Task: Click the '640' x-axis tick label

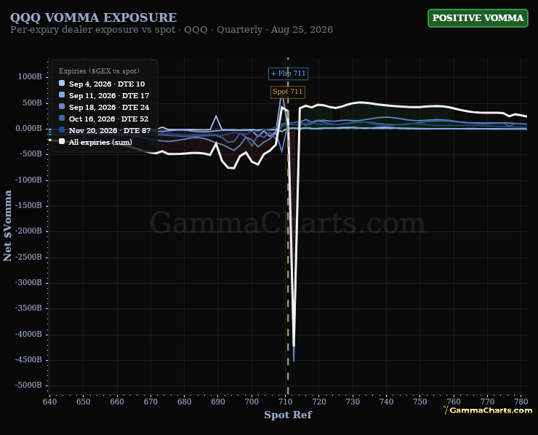Action: pos(49,402)
